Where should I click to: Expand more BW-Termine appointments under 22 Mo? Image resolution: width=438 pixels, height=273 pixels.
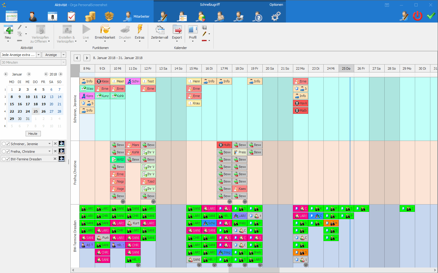306,265
